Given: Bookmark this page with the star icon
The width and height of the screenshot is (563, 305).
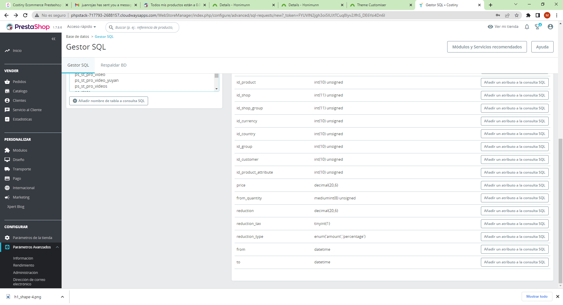Looking at the screenshot, I should click(x=517, y=15).
